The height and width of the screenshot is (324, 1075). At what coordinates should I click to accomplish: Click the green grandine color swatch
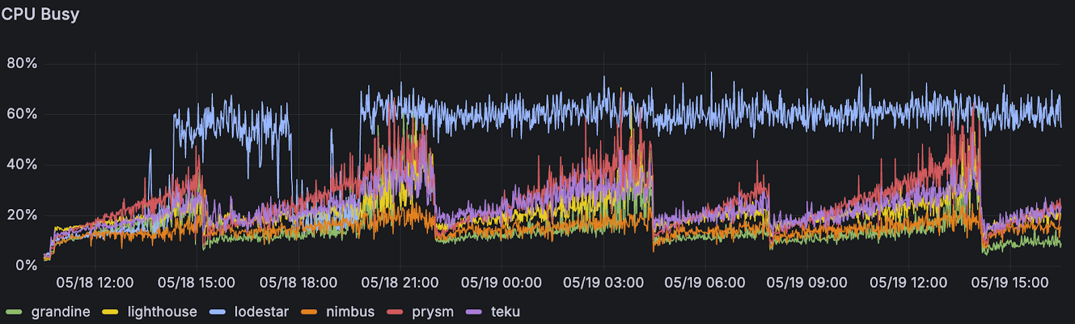[14, 312]
